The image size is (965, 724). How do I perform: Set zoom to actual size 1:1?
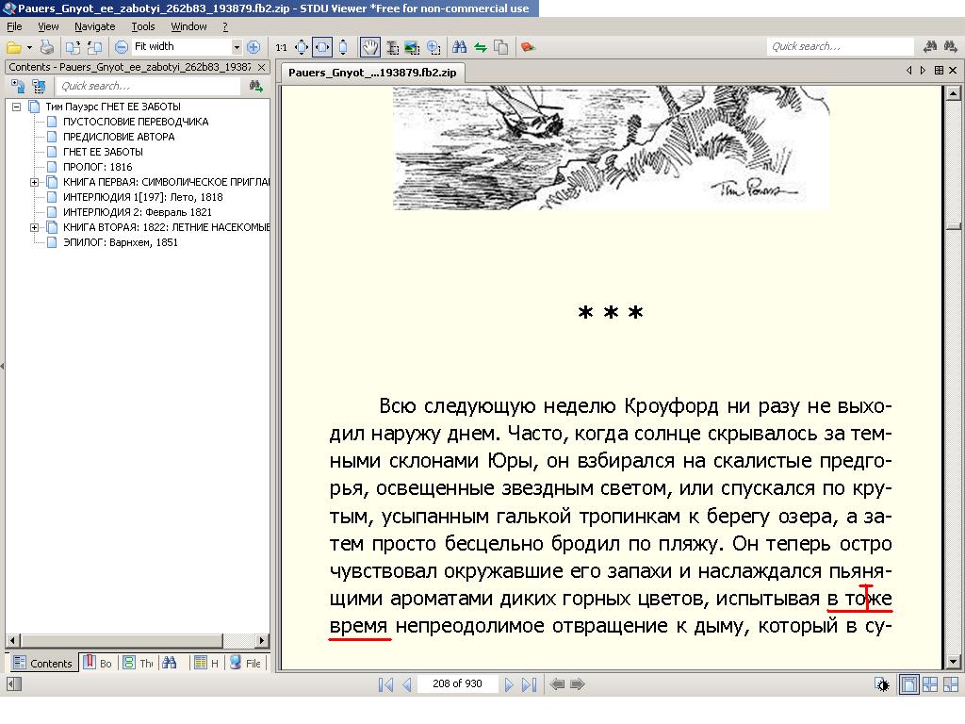[x=281, y=47]
